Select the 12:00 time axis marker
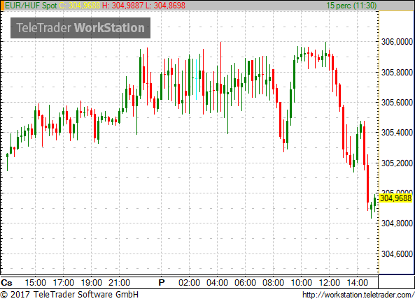The height and width of the screenshot is (301, 415). tap(329, 283)
